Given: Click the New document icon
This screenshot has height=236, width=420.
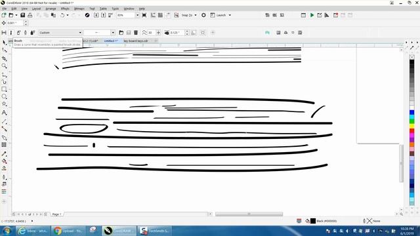Looking at the screenshot, I should tap(4, 15).
